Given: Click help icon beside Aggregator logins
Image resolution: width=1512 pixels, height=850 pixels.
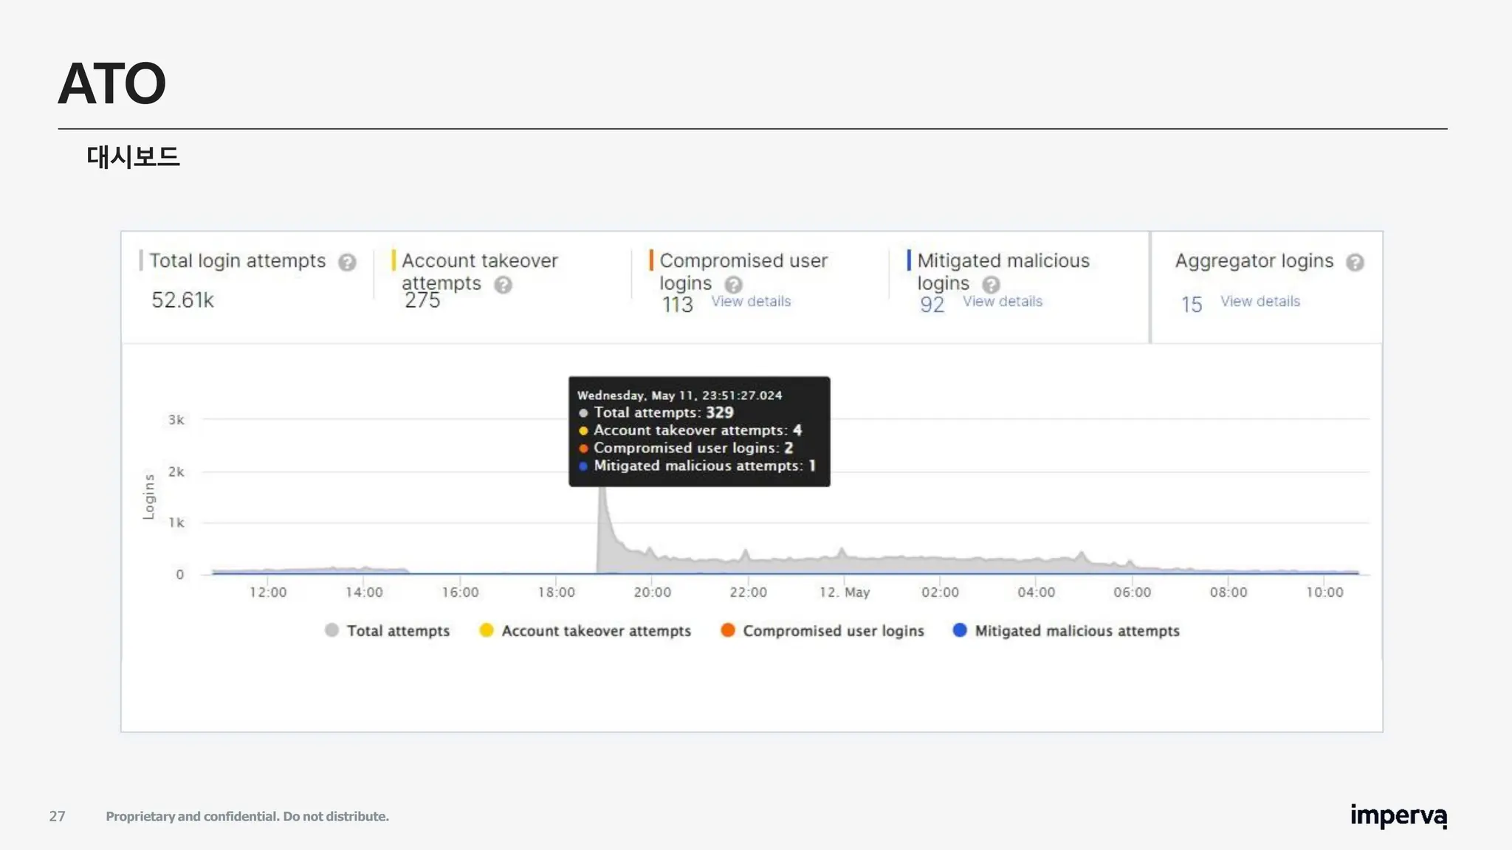Looking at the screenshot, I should pos(1355,263).
